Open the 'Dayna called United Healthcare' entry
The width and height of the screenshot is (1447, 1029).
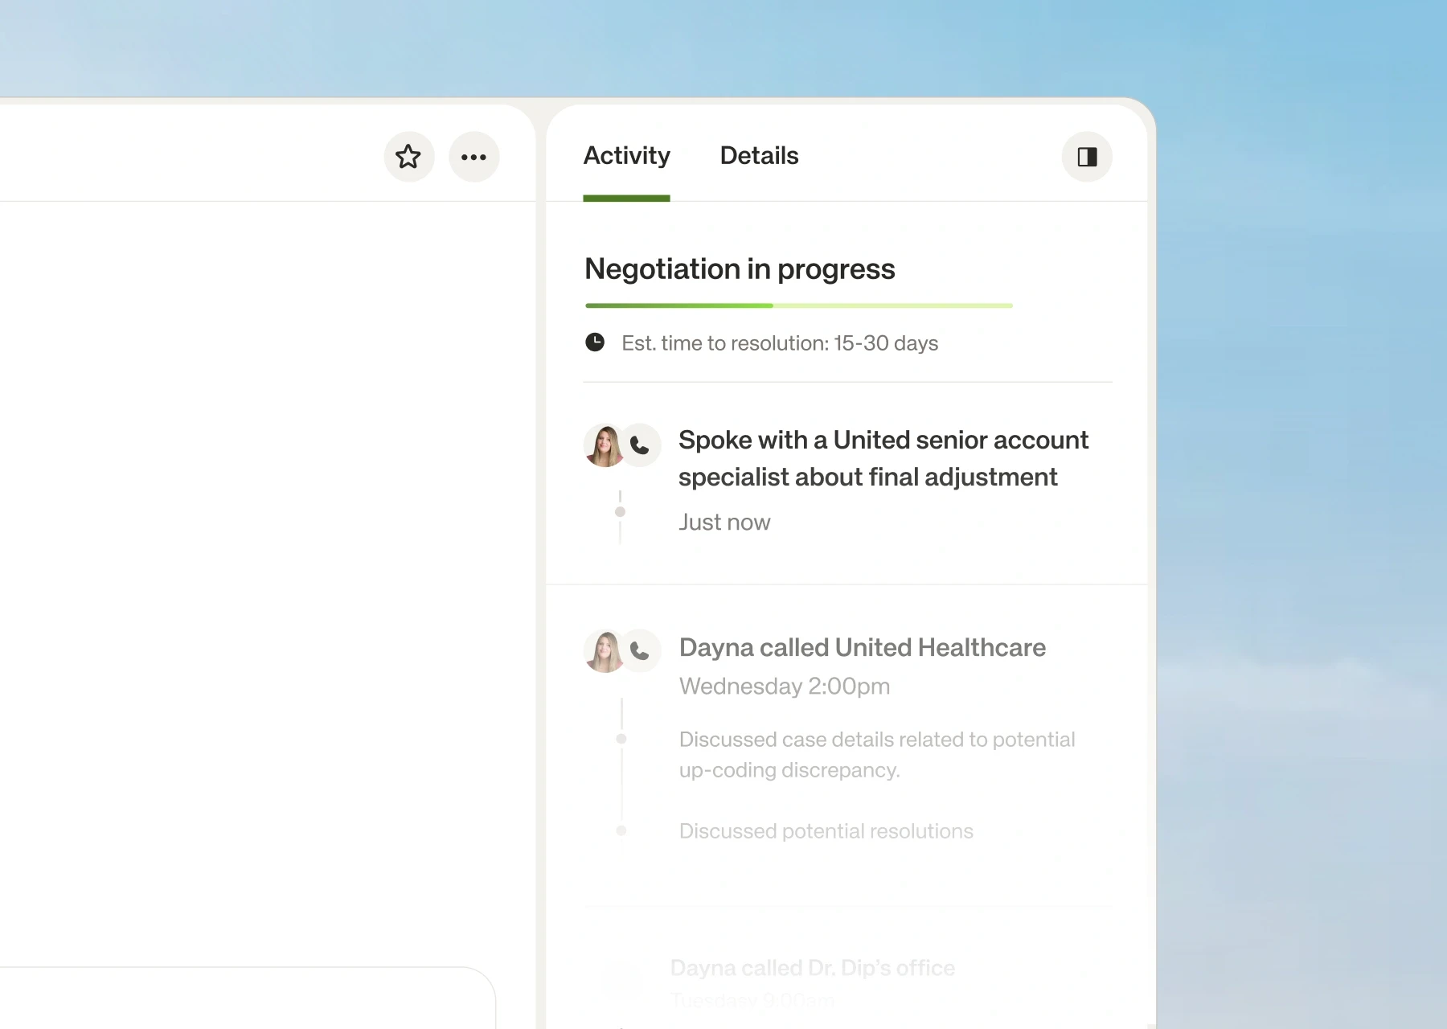[862, 648]
